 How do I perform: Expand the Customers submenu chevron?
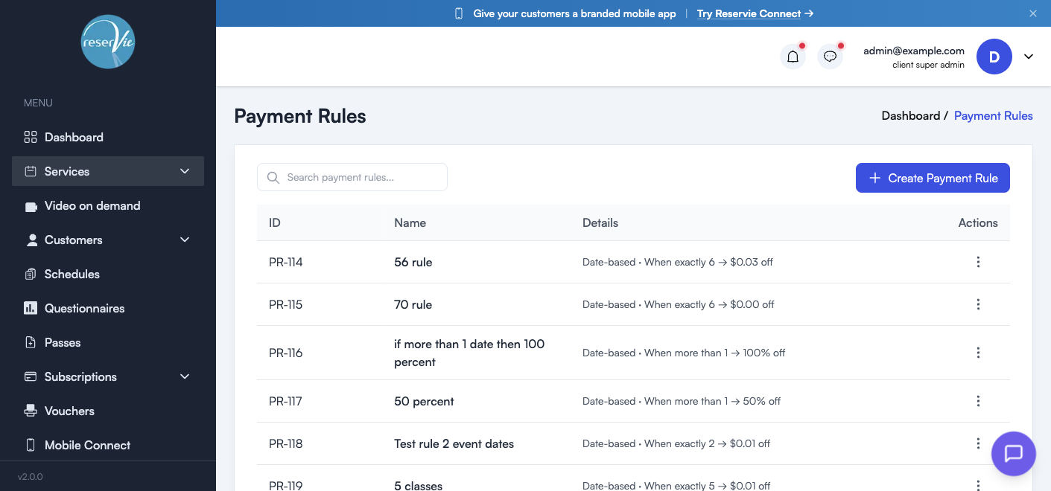[185, 240]
